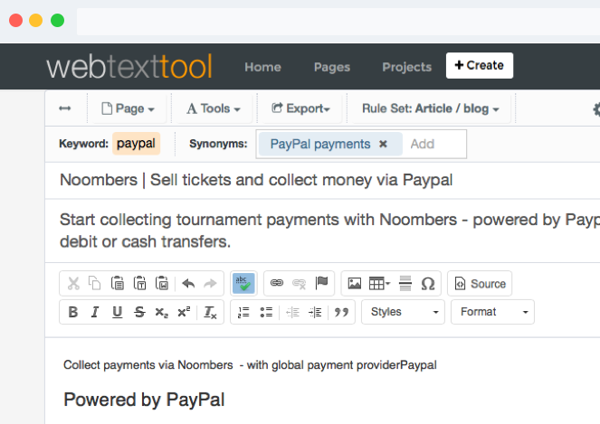Apply block quote formatting
Screen dimensions: 600x424
[341, 313]
